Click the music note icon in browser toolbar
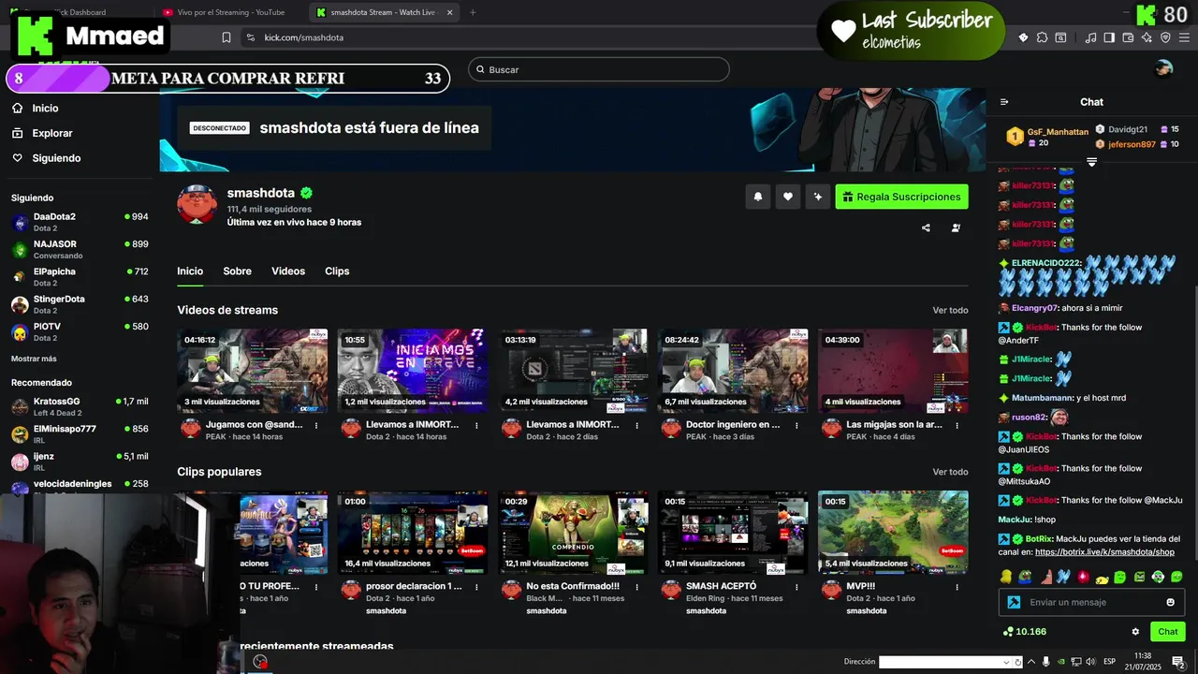This screenshot has height=674, width=1198. coord(1090,37)
